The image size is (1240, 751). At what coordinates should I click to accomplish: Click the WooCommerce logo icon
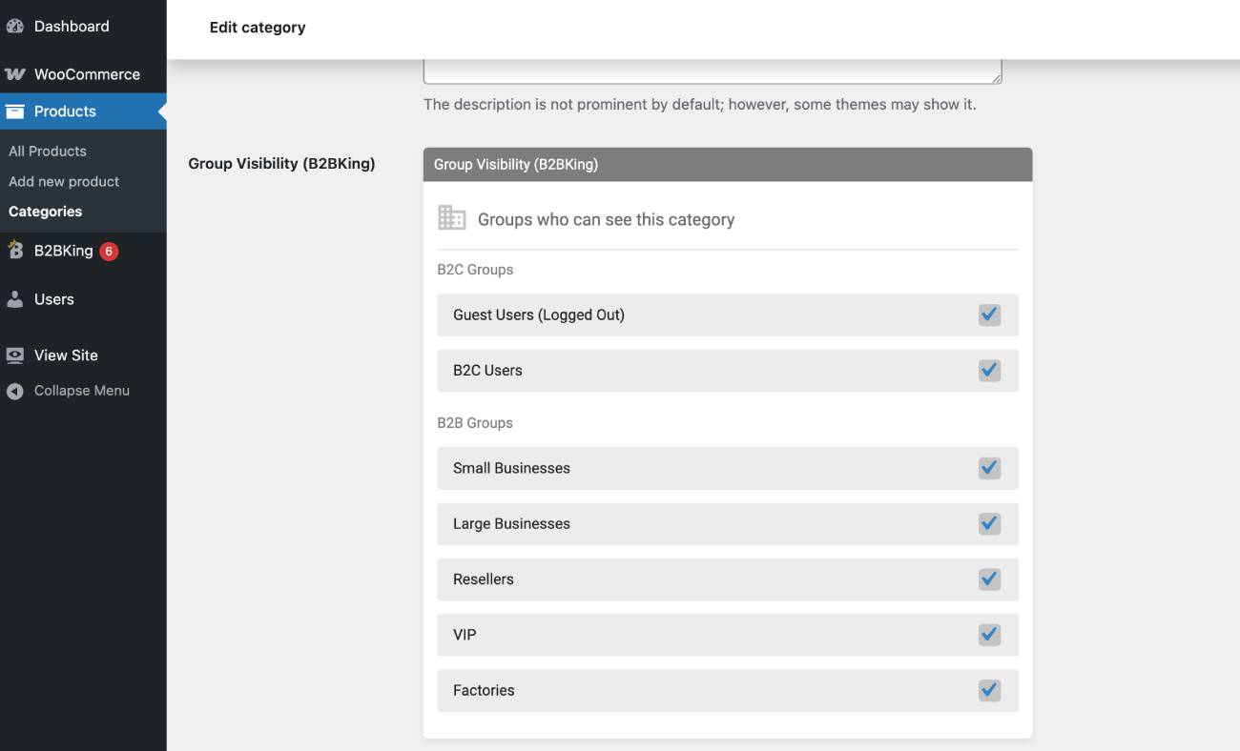point(14,74)
